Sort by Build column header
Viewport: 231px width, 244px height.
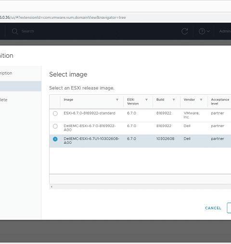[160, 100]
